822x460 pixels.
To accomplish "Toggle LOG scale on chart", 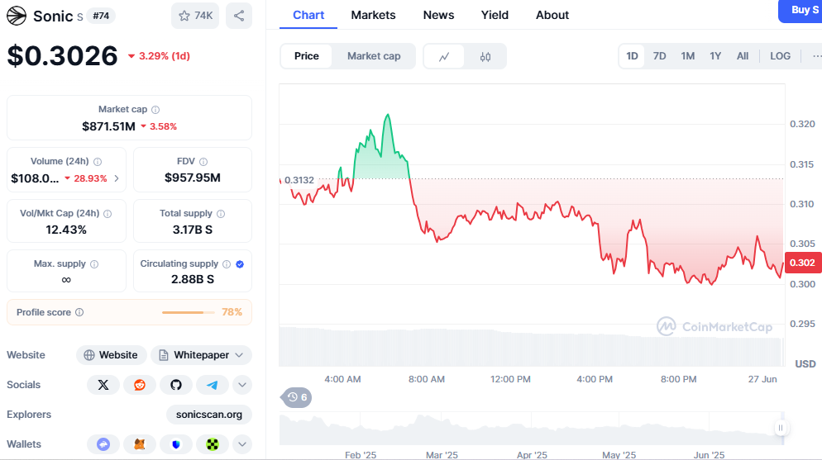I will [780, 56].
